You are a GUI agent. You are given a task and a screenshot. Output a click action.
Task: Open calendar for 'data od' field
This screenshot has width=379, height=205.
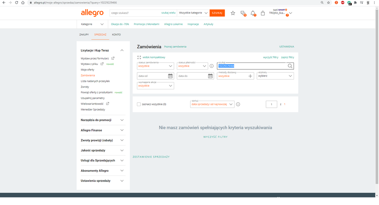pos(170,76)
